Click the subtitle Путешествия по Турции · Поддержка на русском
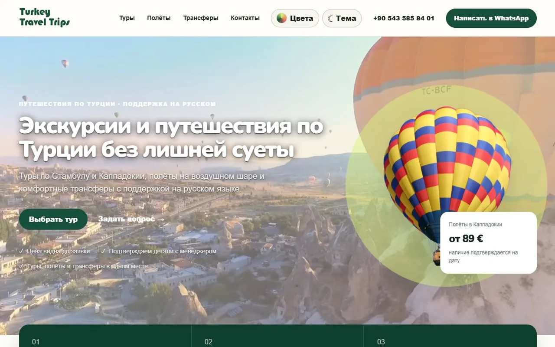Viewport: 555px width, 347px height. pos(118,104)
